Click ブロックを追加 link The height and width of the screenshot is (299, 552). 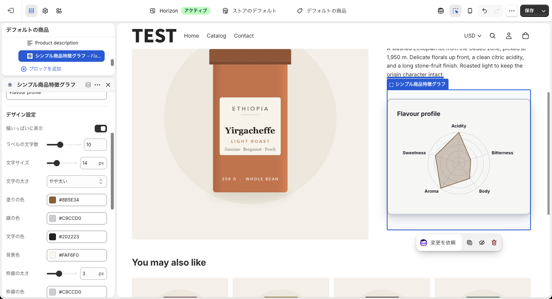tap(41, 69)
